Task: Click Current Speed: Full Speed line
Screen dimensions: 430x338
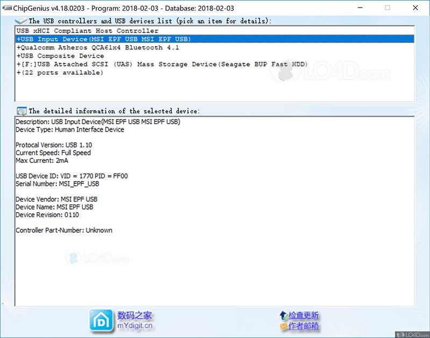Action: coord(53,153)
